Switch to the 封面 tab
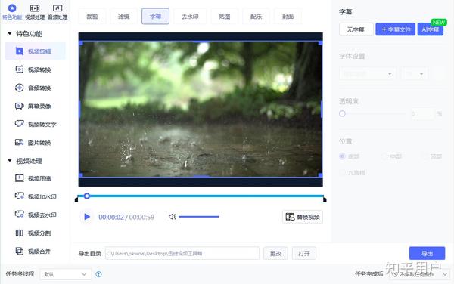The width and height of the screenshot is (454, 284). (x=288, y=17)
